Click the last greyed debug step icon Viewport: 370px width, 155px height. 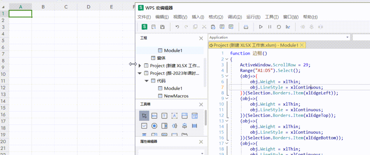(321, 27)
